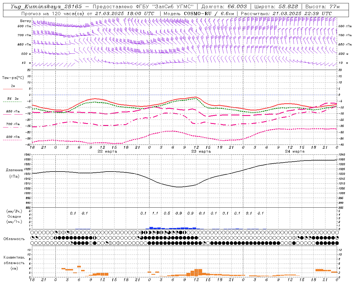Viewport: 353px width, 282px height.
Task: Click the '(мм/1ч.)' precipitation unit label
Action: click(14, 222)
